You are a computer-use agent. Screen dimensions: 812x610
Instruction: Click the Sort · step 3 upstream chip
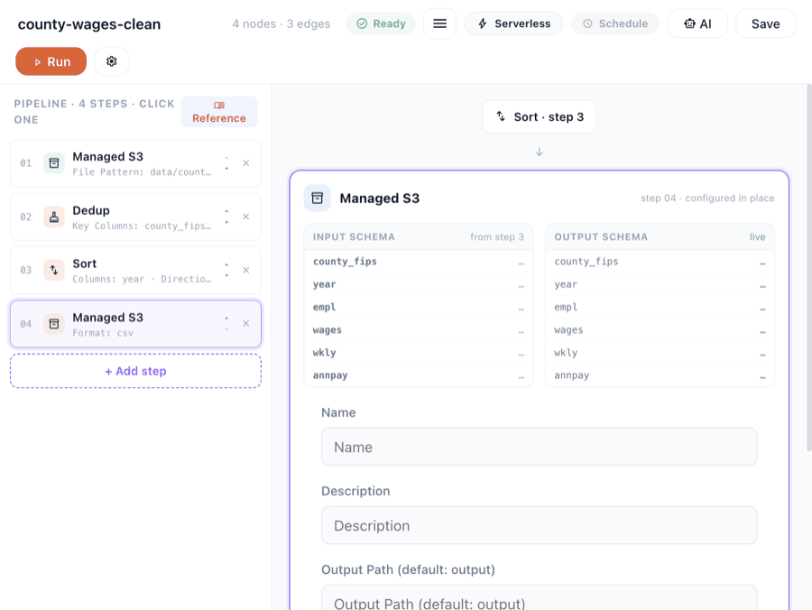pos(540,116)
